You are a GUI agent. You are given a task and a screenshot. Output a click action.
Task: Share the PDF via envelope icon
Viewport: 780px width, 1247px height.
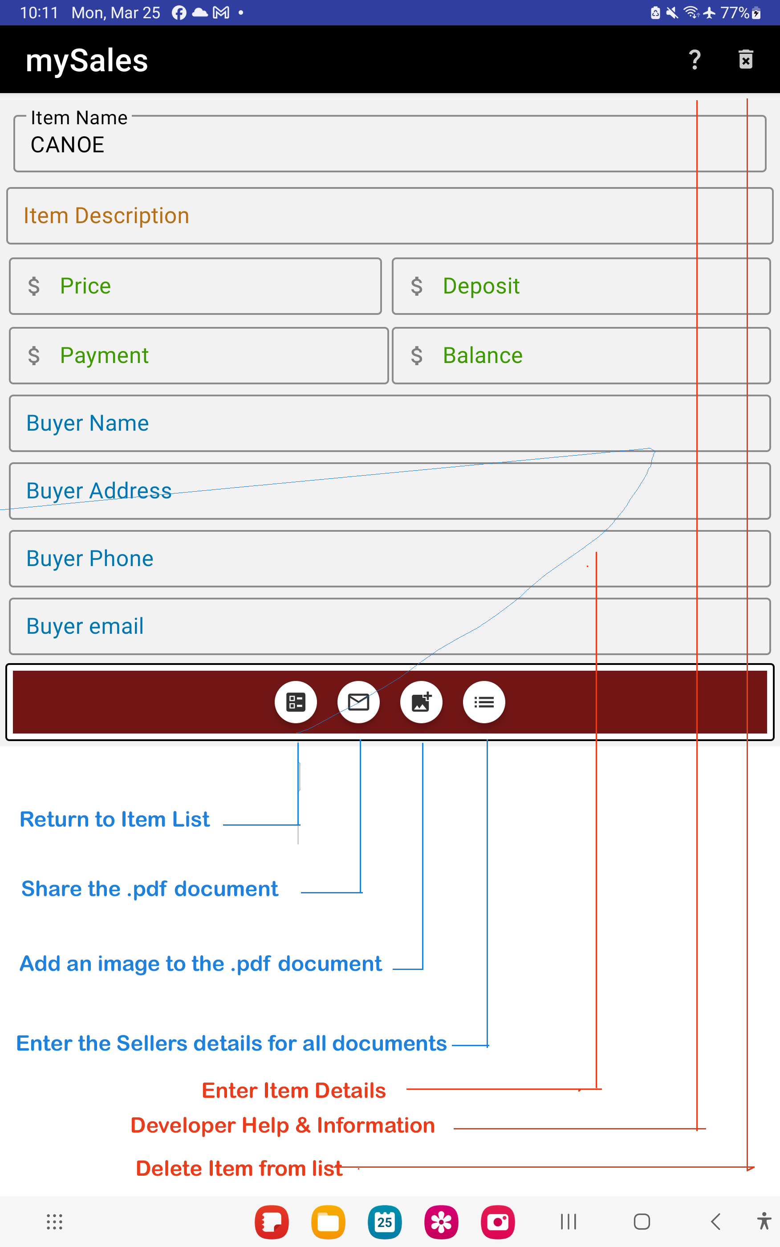point(358,702)
